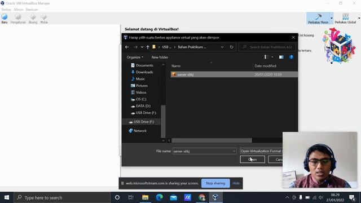Click the Buang discard toolbar icon
The width and height of the screenshot is (361, 203).
[33, 19]
